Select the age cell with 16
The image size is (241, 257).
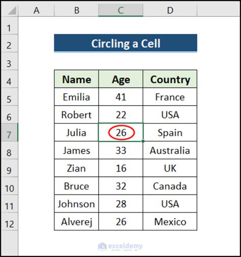point(120,168)
